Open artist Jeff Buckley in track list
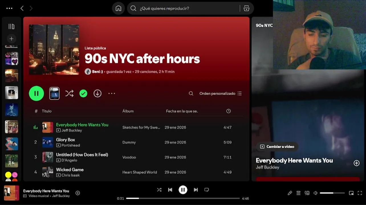Image resolution: width=366 pixels, height=205 pixels. pyautogui.click(x=72, y=130)
